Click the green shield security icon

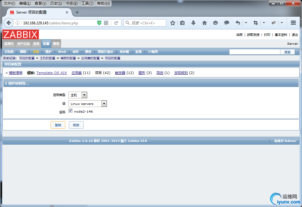(x=99, y=23)
